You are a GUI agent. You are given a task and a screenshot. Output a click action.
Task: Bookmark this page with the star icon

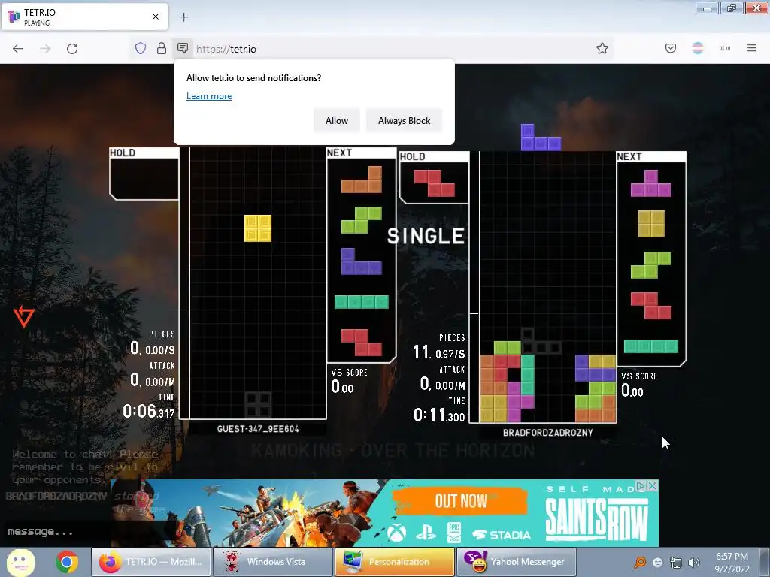click(x=602, y=48)
